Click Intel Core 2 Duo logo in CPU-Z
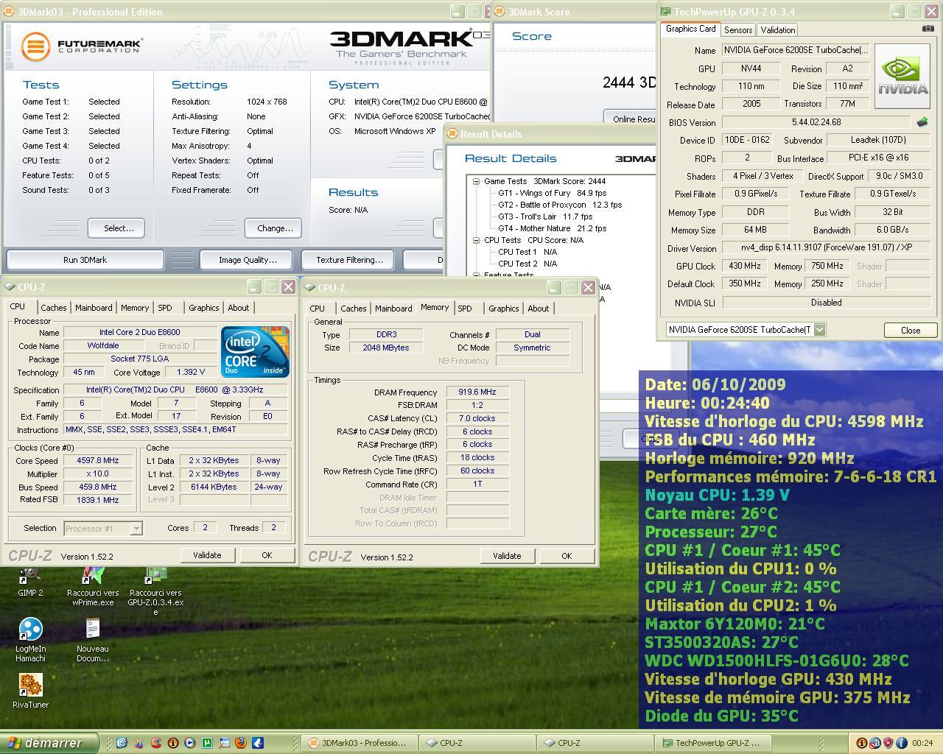 (x=256, y=352)
